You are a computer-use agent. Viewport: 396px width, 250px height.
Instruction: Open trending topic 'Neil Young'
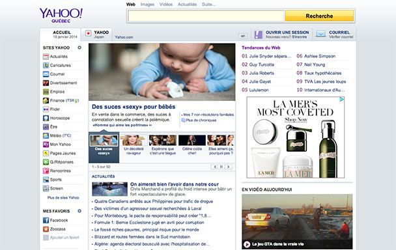315,64
